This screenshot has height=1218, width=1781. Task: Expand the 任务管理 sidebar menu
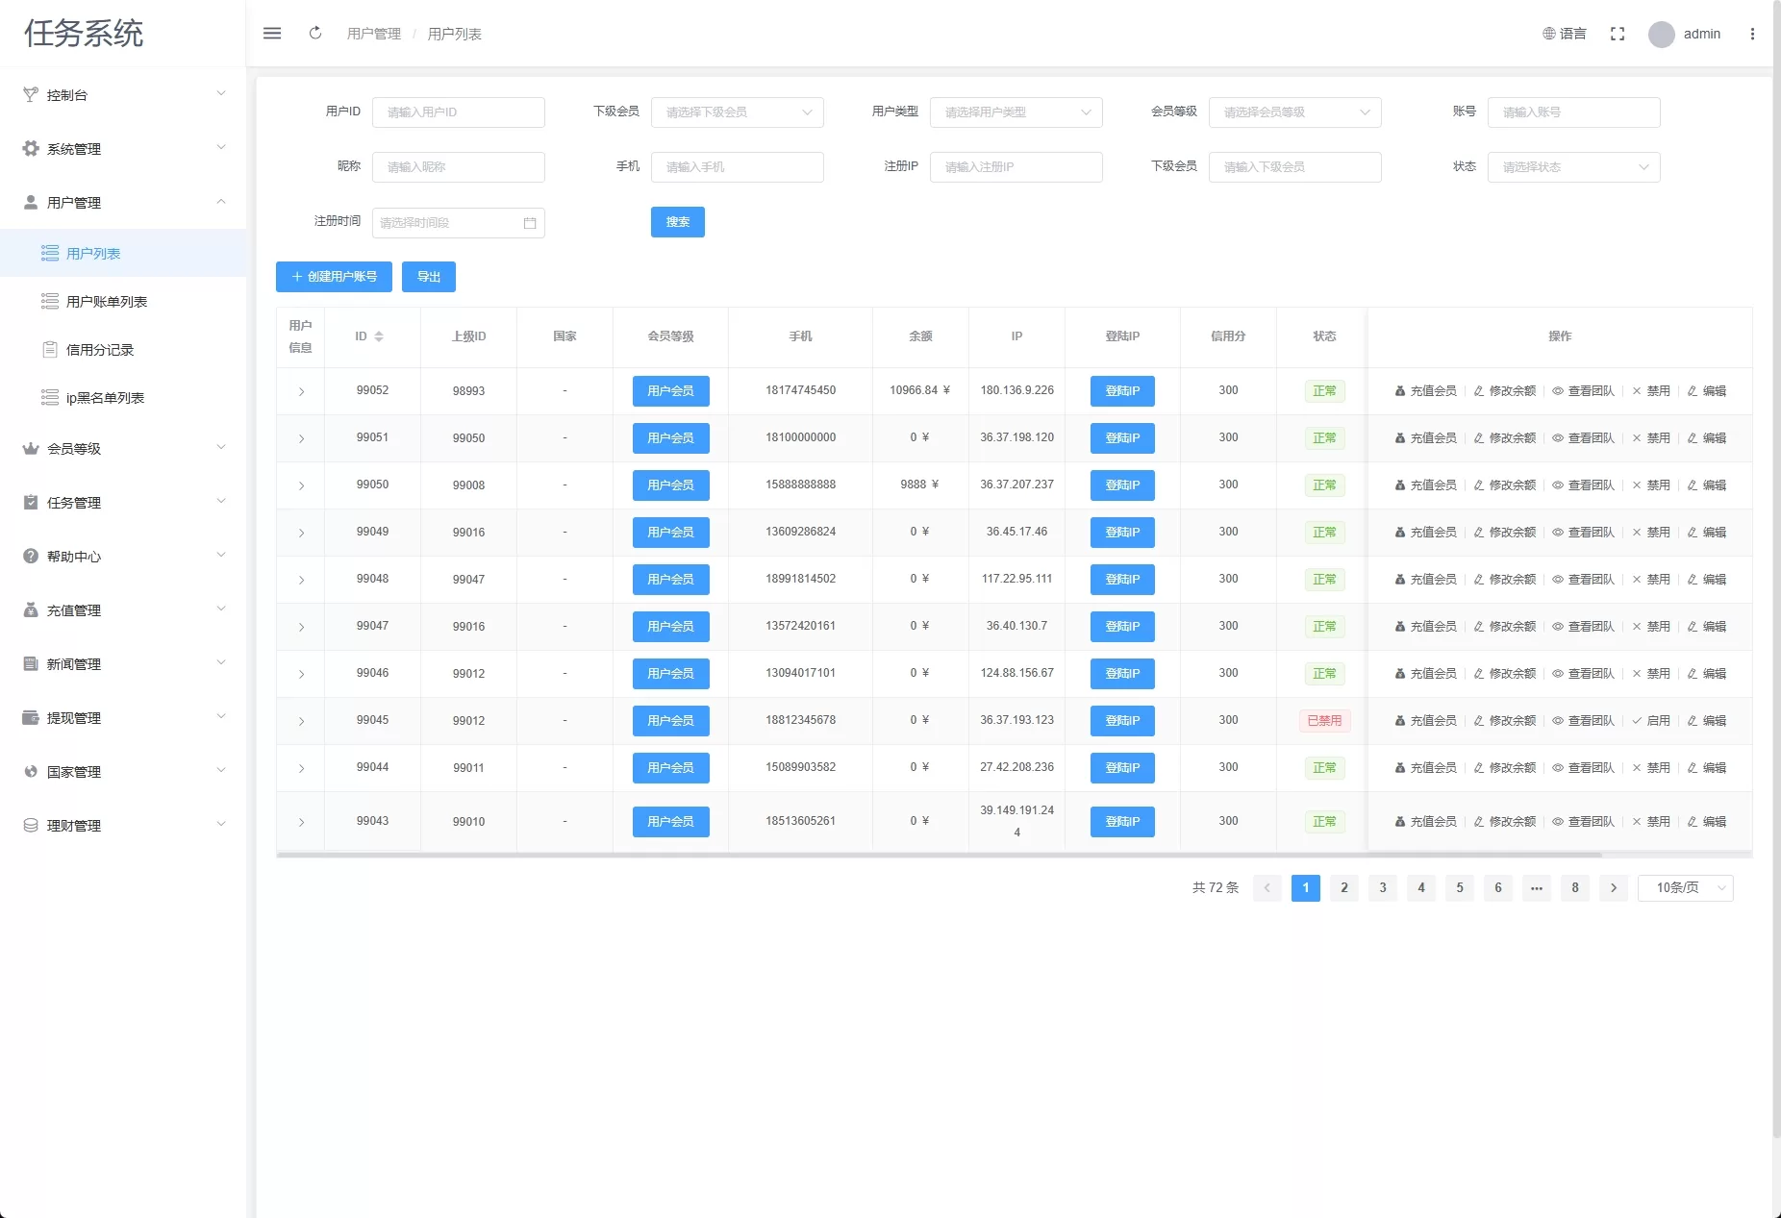pyautogui.click(x=123, y=503)
